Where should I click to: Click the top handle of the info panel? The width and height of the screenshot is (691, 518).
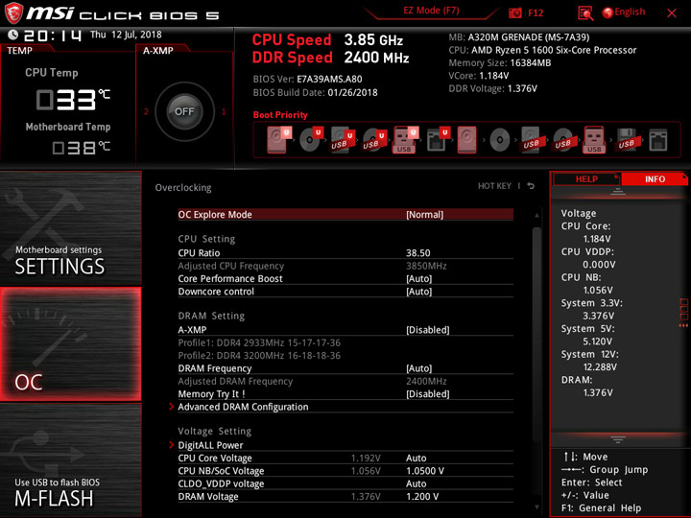pyautogui.click(x=618, y=192)
